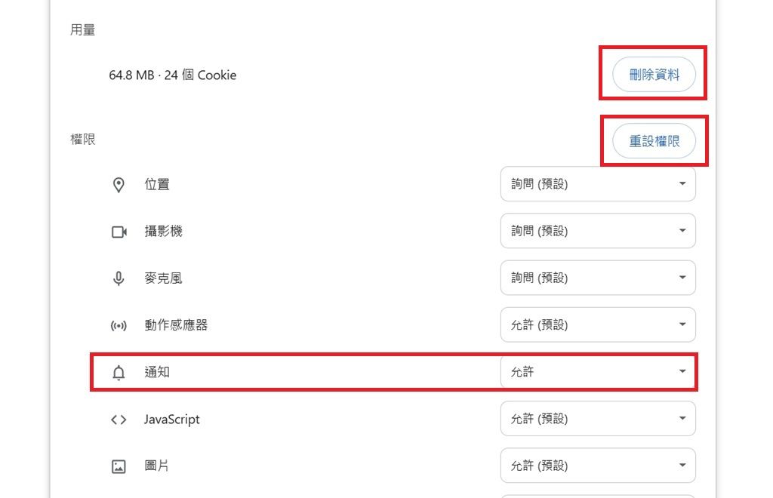
Task: Change the 通知 permission dropdown
Action: (x=597, y=371)
